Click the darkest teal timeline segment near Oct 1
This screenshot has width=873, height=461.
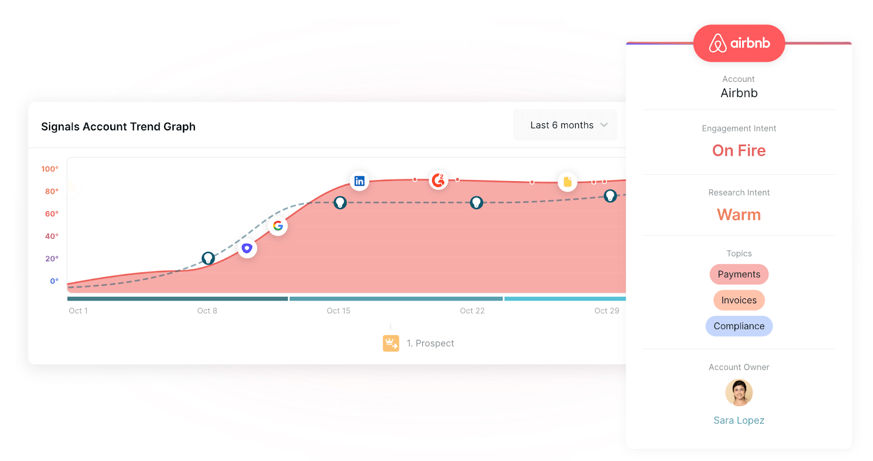[175, 298]
